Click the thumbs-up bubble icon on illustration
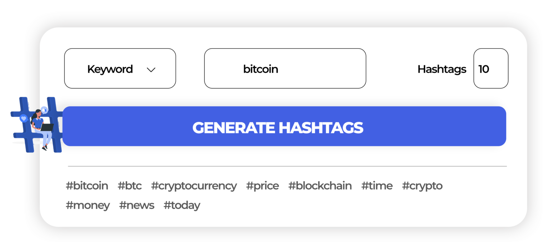Screen dimensions: 548x242 (44, 110)
